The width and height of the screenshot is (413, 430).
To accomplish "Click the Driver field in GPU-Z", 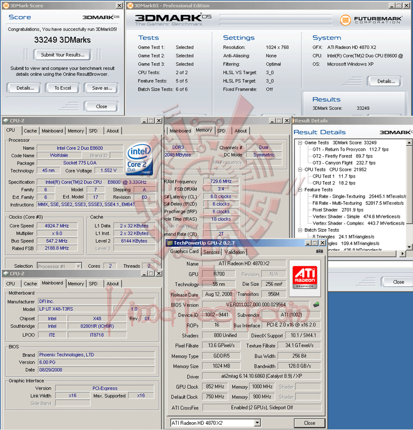I will coord(262,376).
